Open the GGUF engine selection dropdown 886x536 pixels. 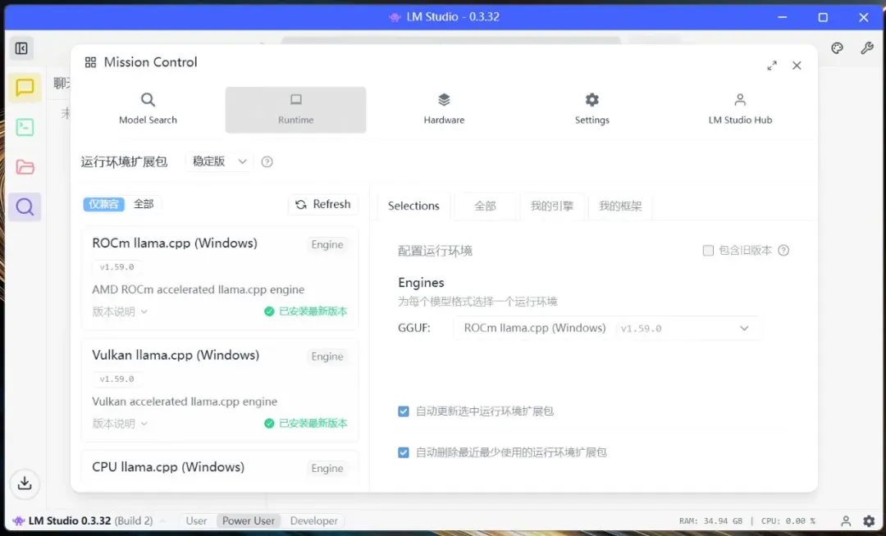pos(607,328)
